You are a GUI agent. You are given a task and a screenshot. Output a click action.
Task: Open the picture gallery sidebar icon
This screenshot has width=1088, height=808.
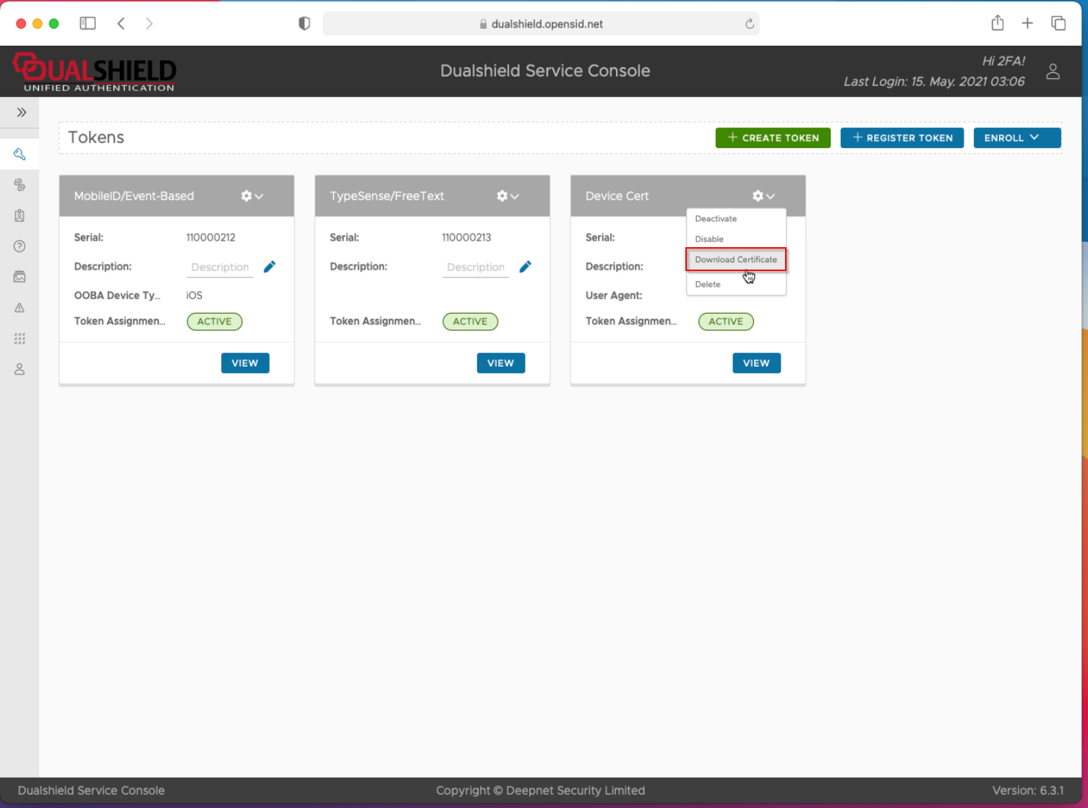click(20, 277)
